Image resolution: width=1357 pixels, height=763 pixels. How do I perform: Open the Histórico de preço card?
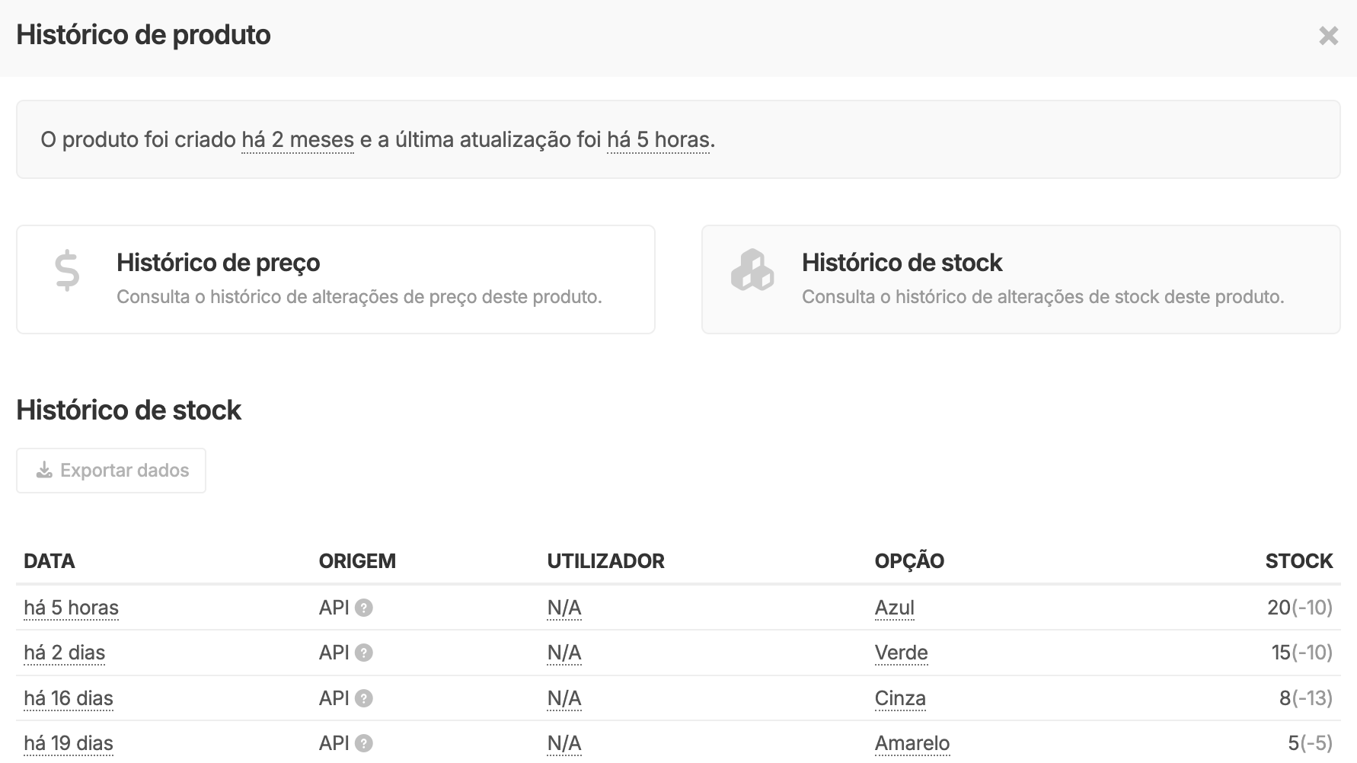point(336,279)
